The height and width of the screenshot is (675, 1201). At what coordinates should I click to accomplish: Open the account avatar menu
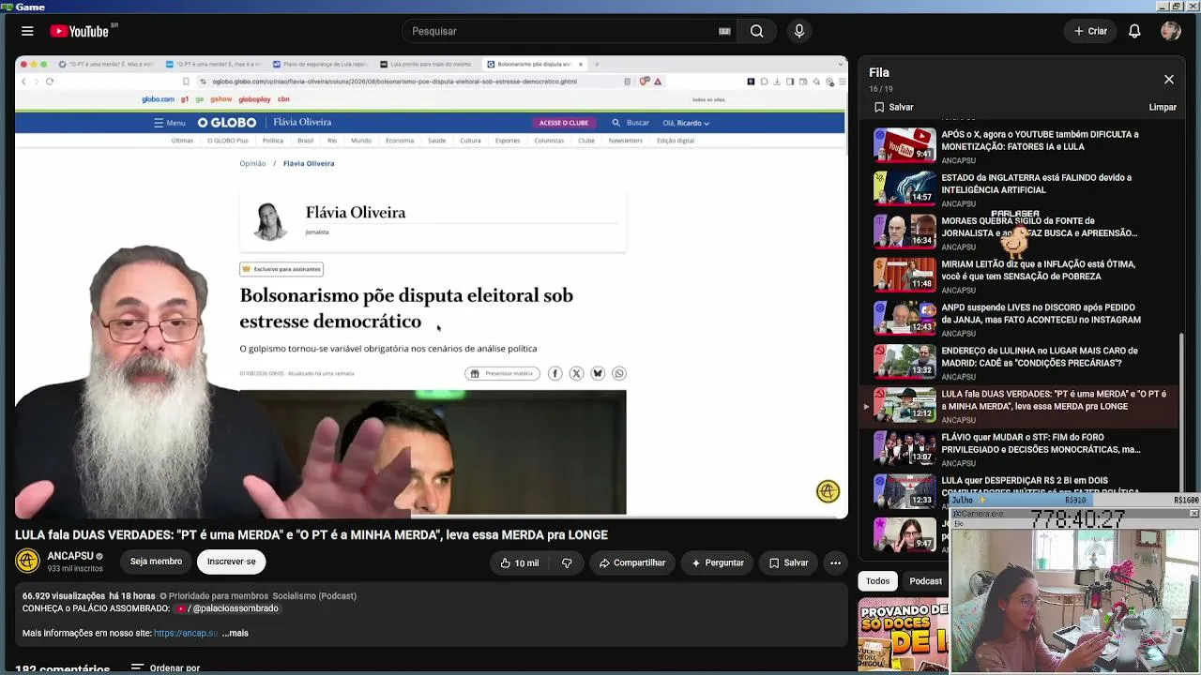pos(1170,31)
